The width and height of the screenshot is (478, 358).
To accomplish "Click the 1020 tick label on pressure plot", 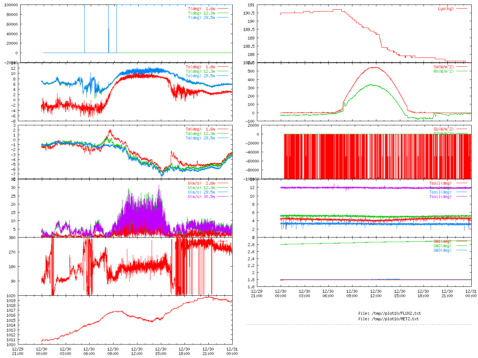I will [x=10, y=296].
